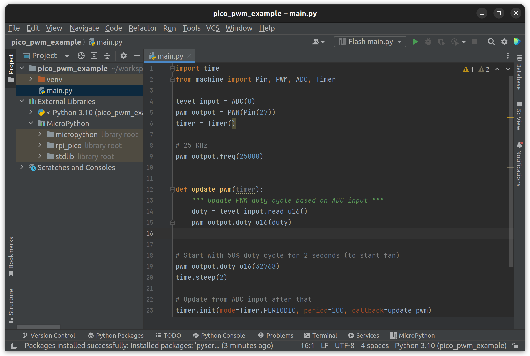Click Expand All icon in Project panel
Viewport: 530px width, 356px height.
coord(94,56)
